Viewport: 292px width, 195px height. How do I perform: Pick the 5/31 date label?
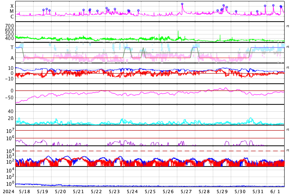258,192
